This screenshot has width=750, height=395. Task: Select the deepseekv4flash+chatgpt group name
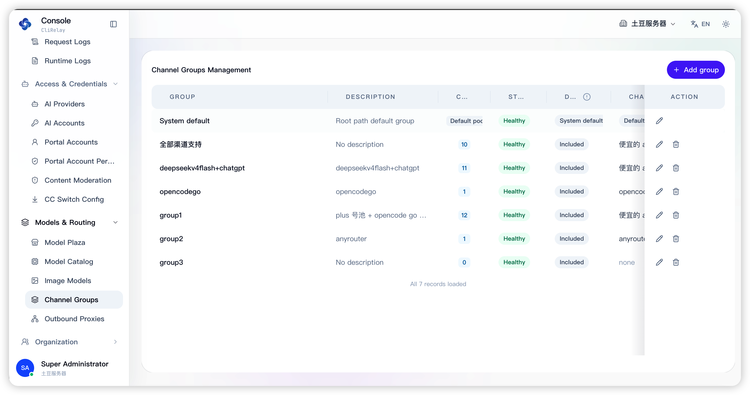(x=202, y=168)
